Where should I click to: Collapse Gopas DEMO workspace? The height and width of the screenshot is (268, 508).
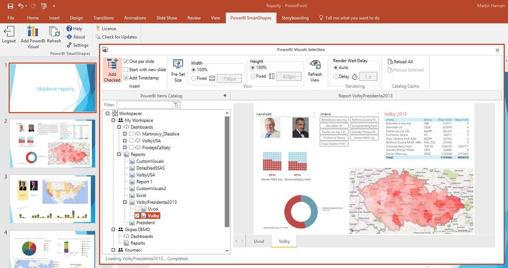point(114,229)
